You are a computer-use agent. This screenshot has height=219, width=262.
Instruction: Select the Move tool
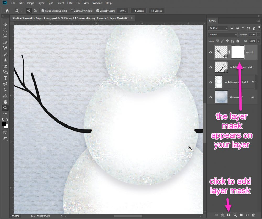click(x=5, y=24)
